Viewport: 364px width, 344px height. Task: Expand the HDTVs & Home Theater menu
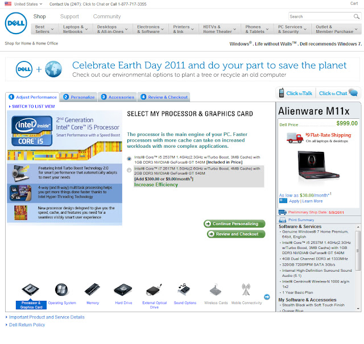220,29
